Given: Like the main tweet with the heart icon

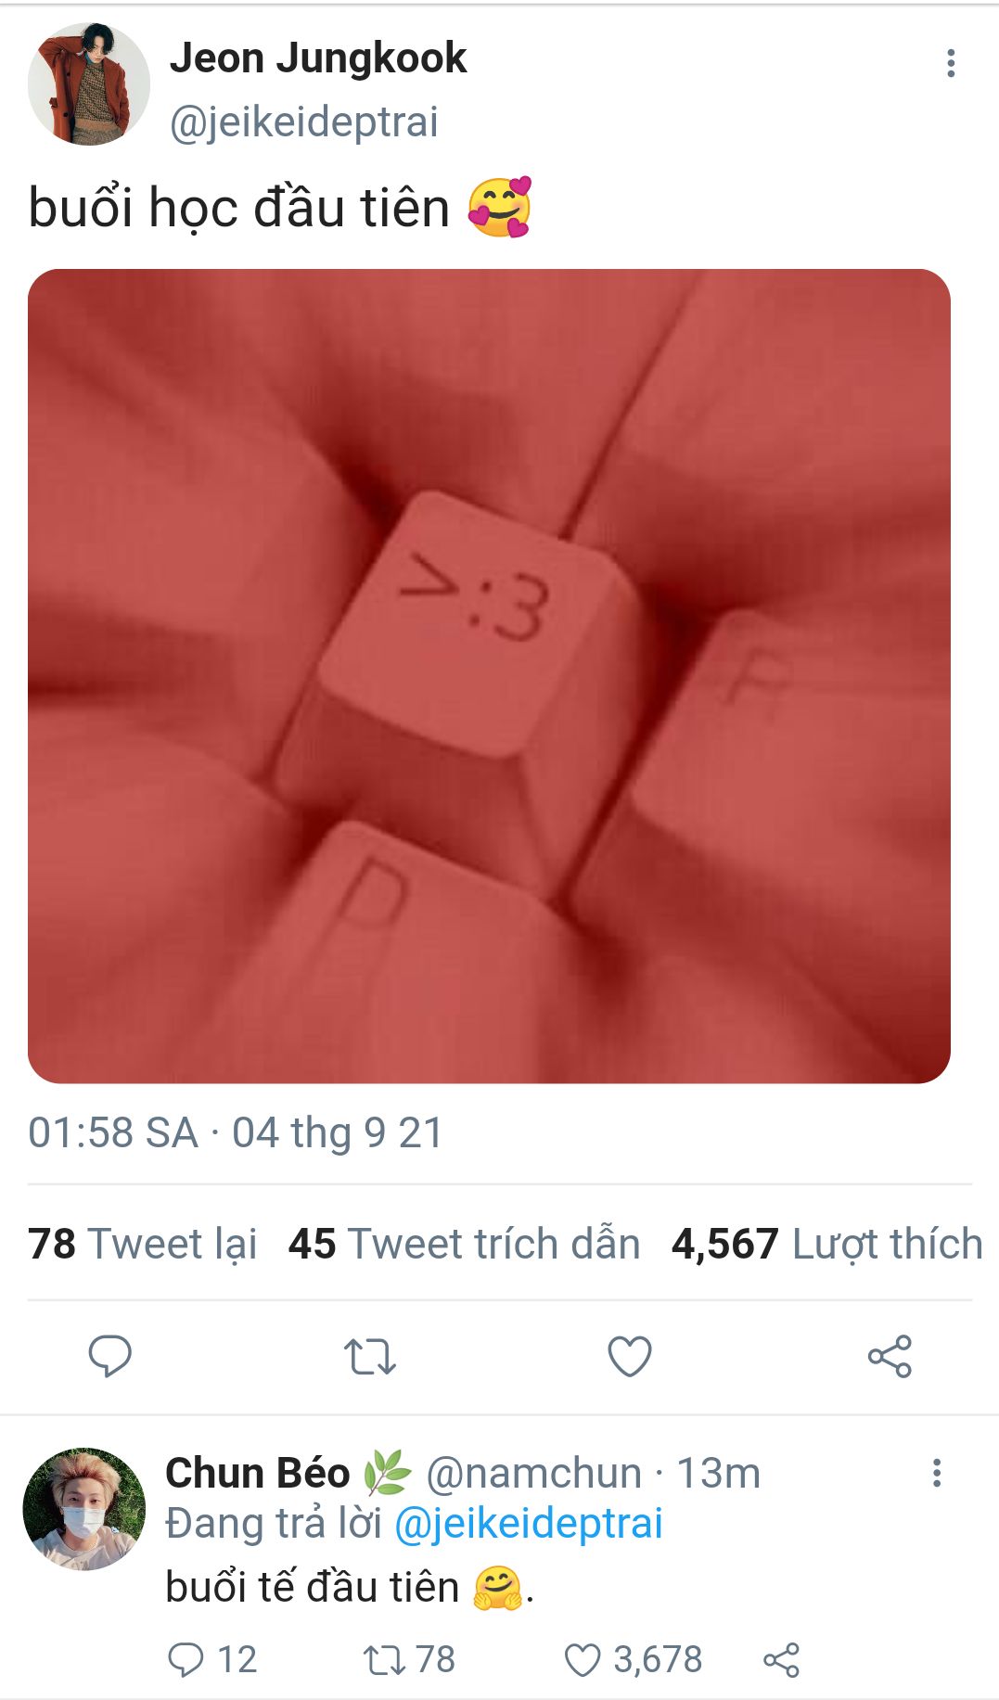Looking at the screenshot, I should coord(630,1356).
